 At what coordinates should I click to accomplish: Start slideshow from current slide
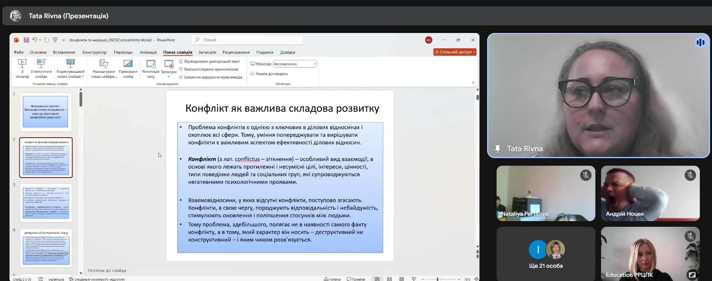41,64
